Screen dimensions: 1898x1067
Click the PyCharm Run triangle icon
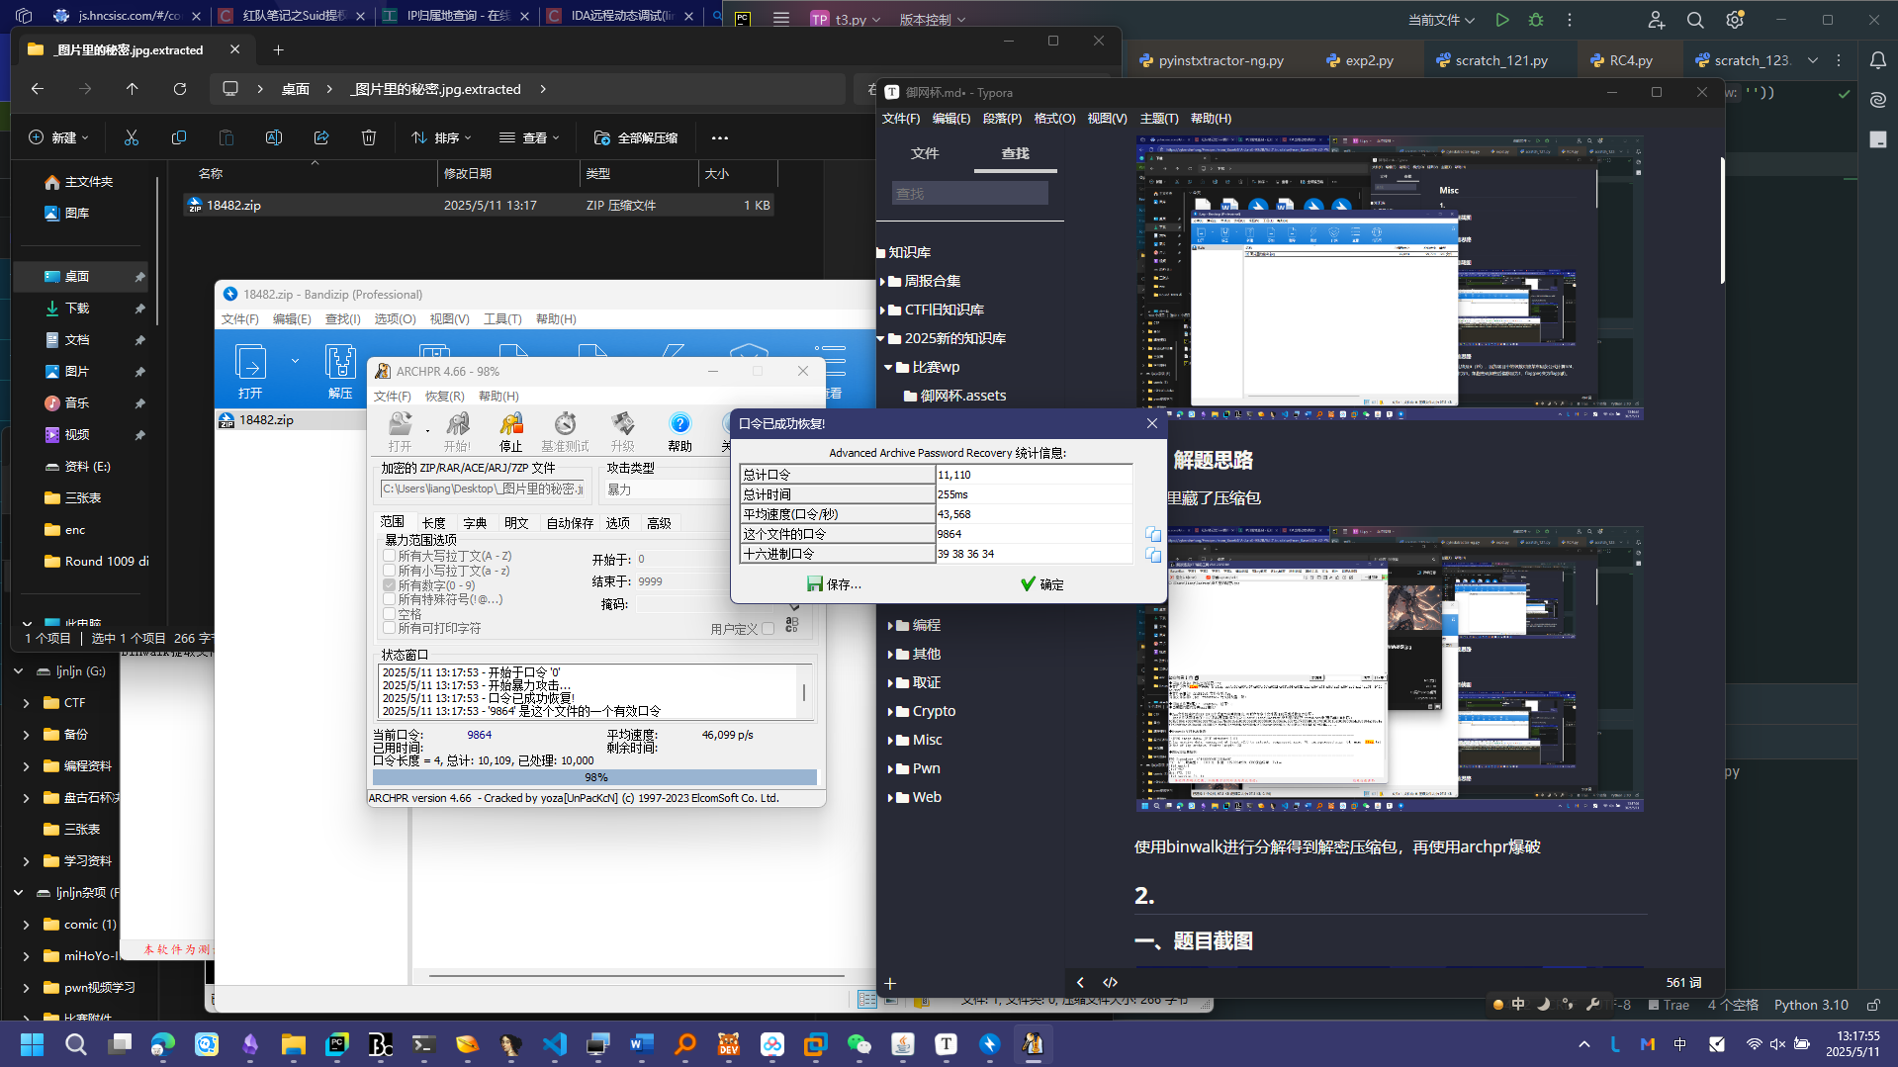tap(1502, 20)
